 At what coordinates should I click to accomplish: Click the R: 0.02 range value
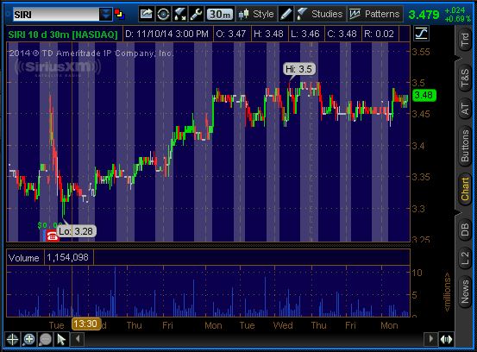[x=379, y=34]
